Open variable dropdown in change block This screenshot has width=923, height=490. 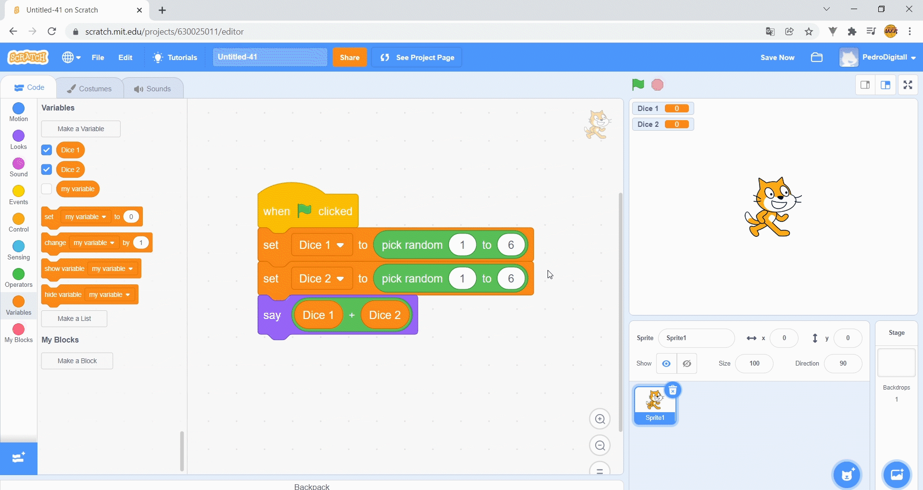click(94, 243)
